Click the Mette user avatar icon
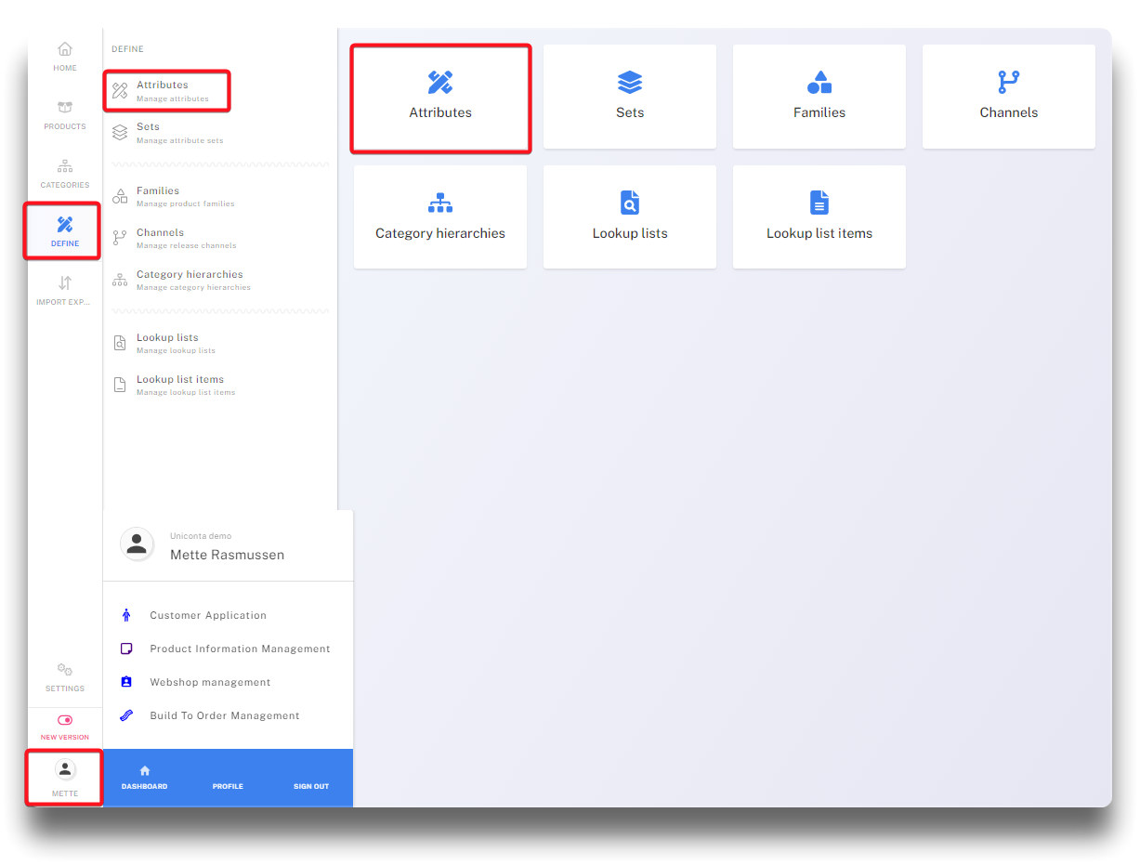The image size is (1140, 865). [x=65, y=769]
